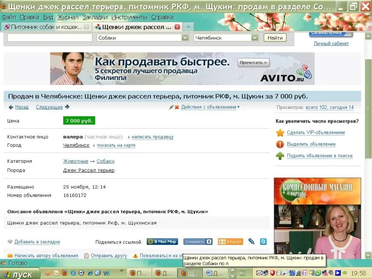Viewport: 372px width, 279px height.
Task: Share via Одноклассники Класс! button
Action: 230,241
